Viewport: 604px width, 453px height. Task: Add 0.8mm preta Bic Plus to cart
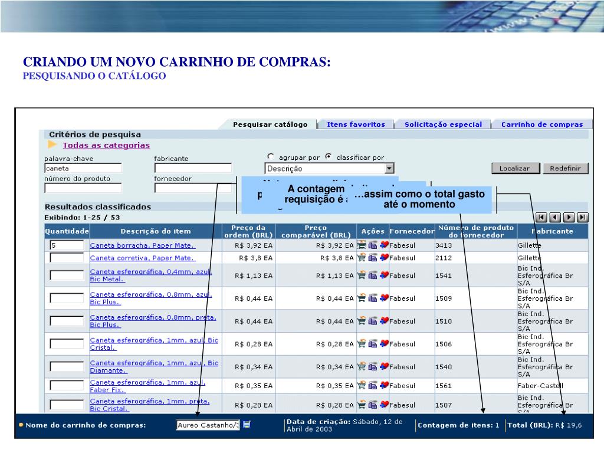(x=362, y=321)
